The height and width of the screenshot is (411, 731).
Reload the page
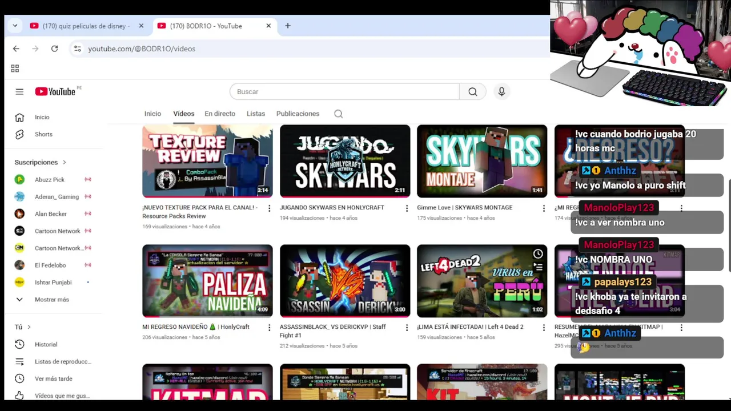(x=54, y=49)
